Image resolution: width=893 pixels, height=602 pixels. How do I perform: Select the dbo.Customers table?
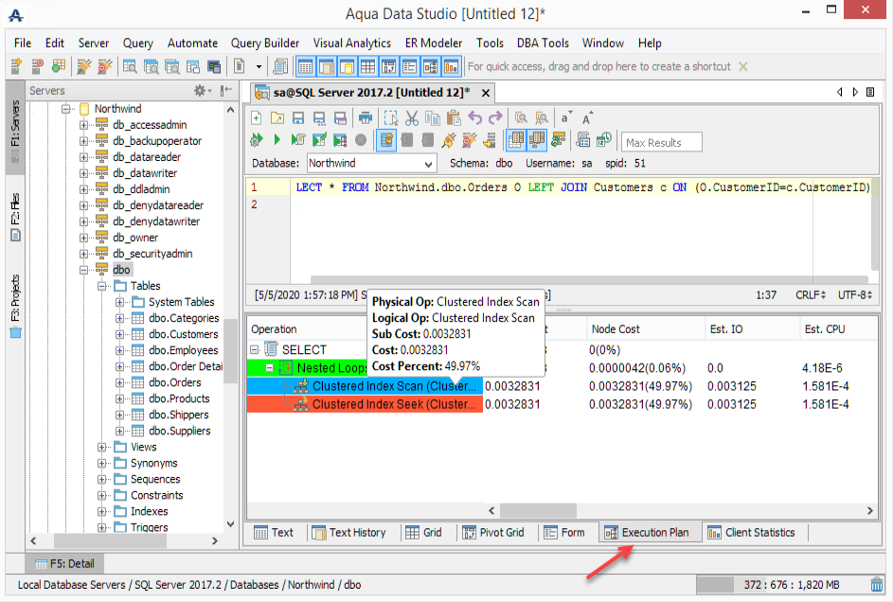(x=183, y=334)
